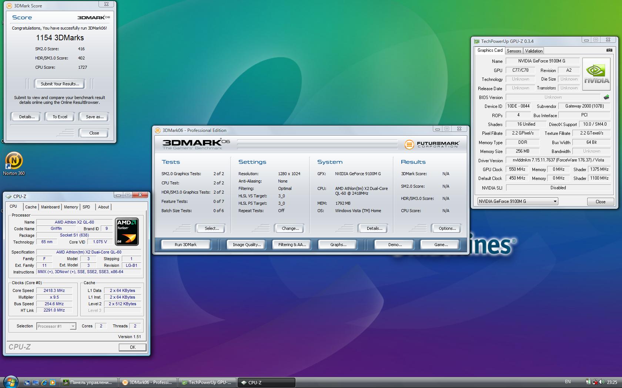622x388 pixels.
Task: Launch Internet Explorer from quick launch
Action: click(44, 382)
